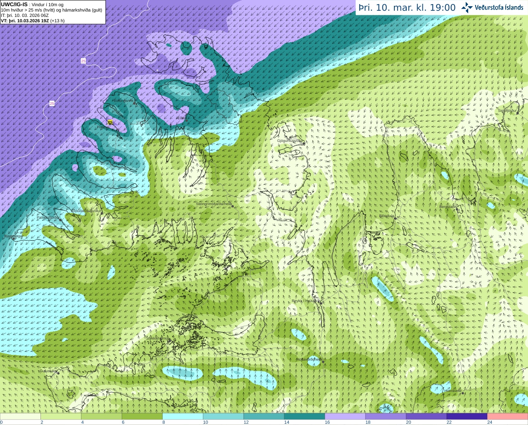Viewport: 528px width, 425px height.
Task: Click the Steingrímsfjarðarheiði station label
Action: 214,204
